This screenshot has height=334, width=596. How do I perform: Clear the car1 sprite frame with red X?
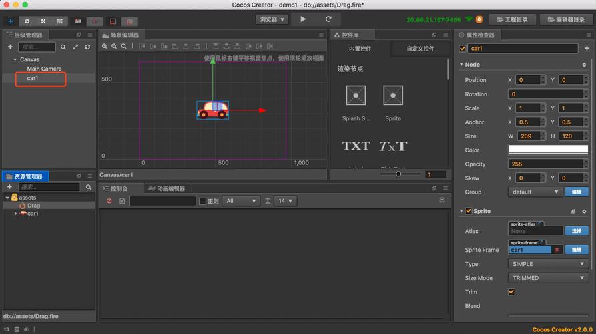[557, 250]
